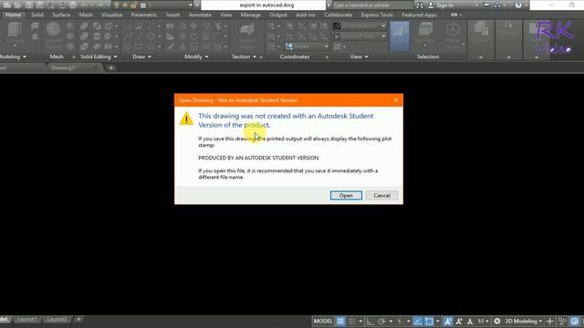Click the new drawing tab plus button
Viewport: 584px width, 328px height.
click(x=111, y=68)
